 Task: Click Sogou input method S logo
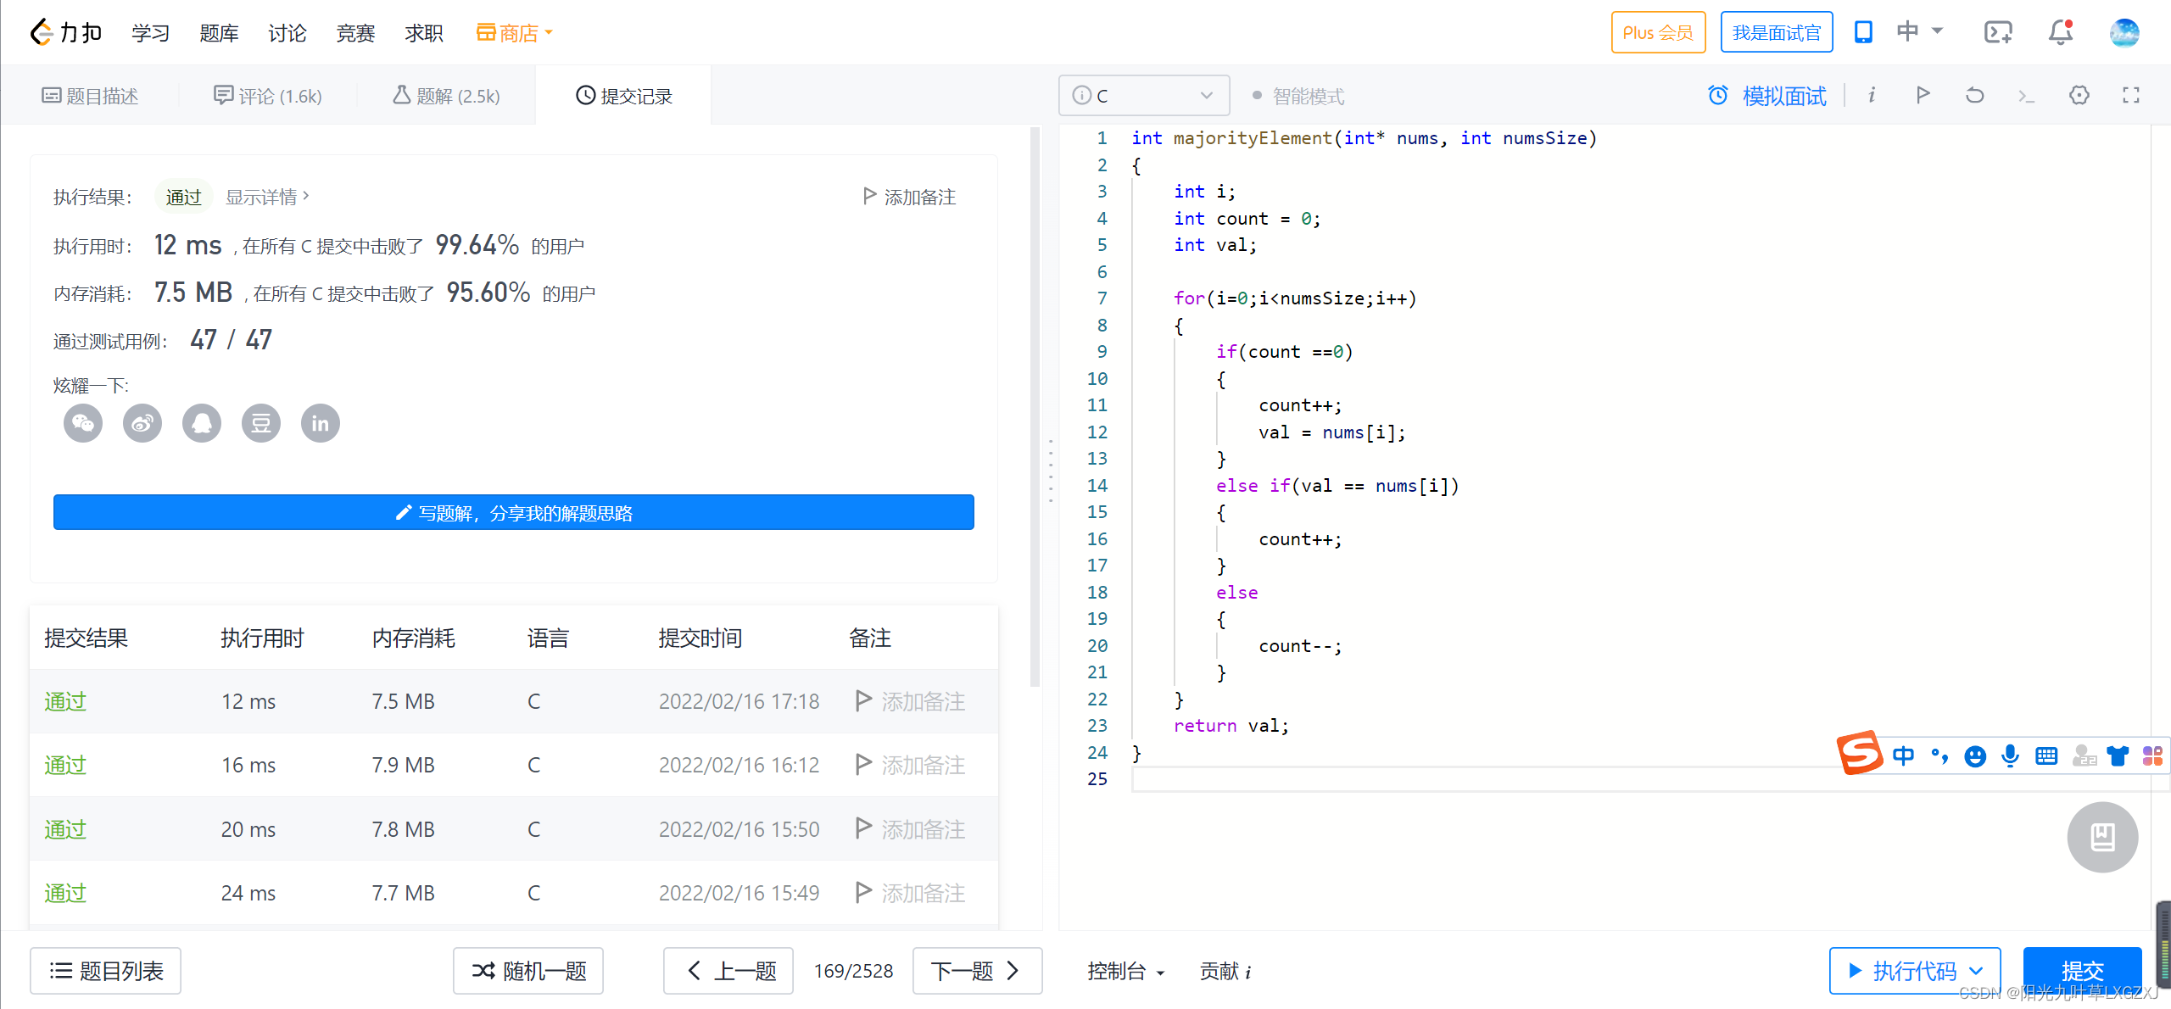1860,753
